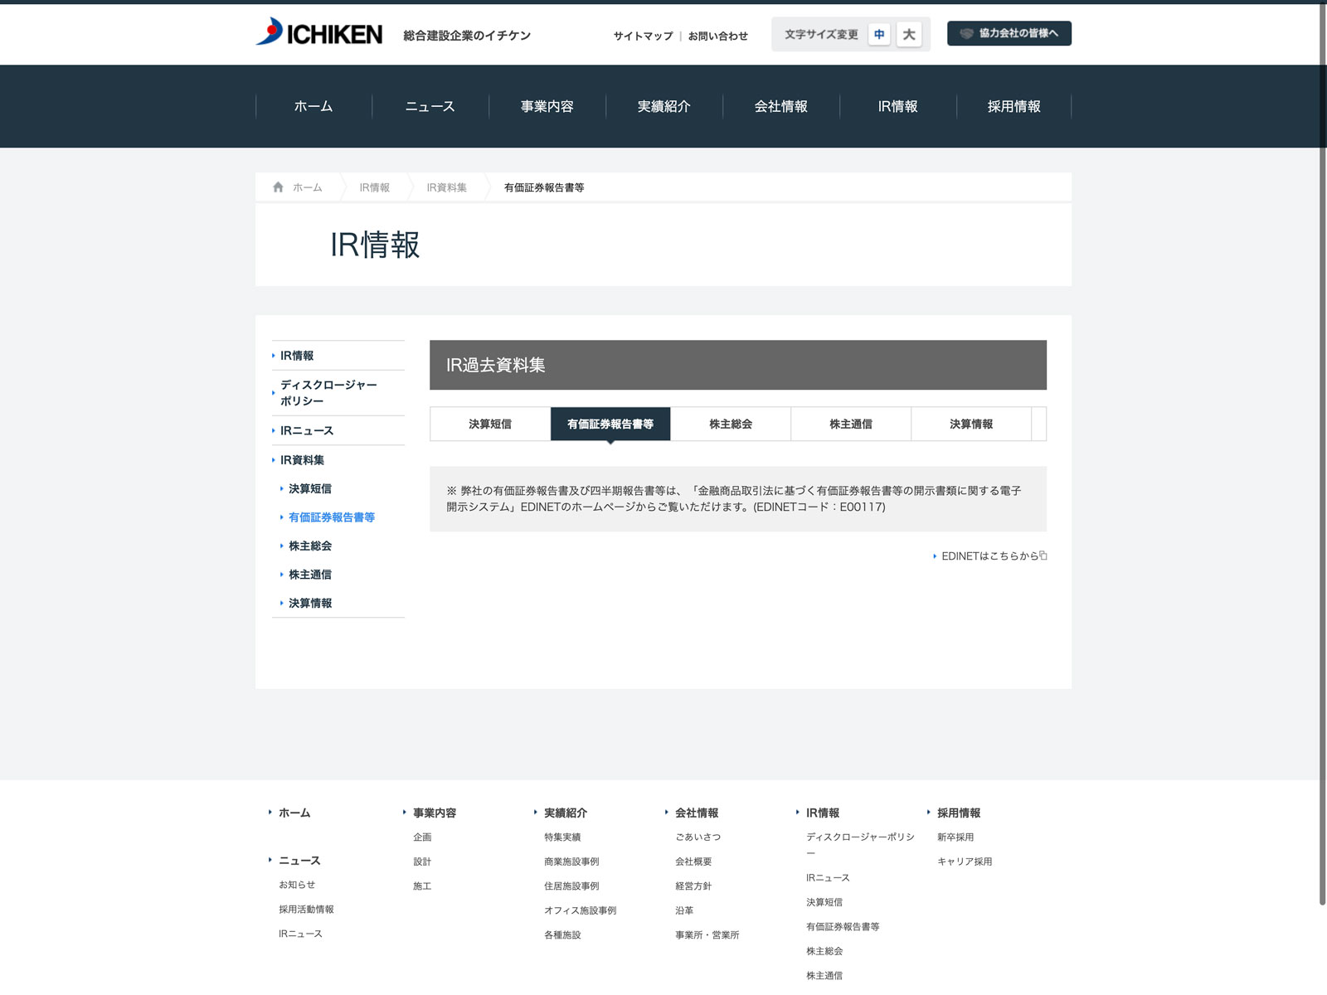Select 株主通信 in the sidebar

tap(310, 575)
